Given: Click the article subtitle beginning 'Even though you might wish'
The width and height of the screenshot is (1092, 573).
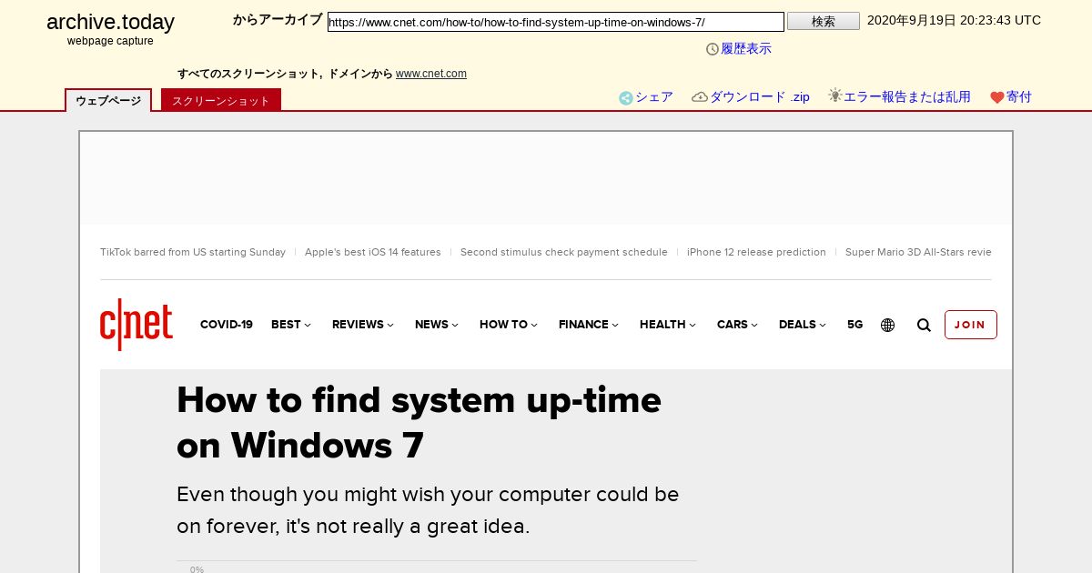Looking at the screenshot, I should click(428, 510).
